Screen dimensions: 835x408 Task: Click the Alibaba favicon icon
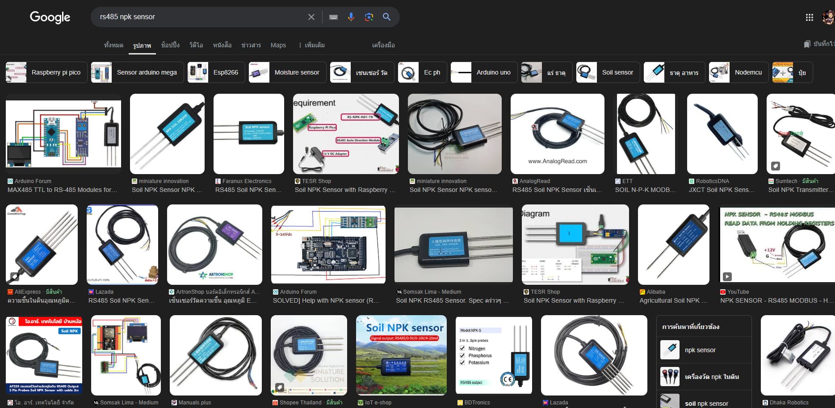[x=642, y=292]
